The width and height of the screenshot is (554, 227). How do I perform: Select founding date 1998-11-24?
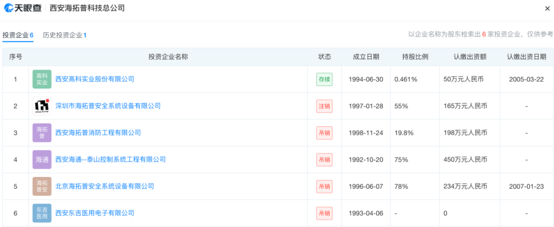(x=366, y=133)
